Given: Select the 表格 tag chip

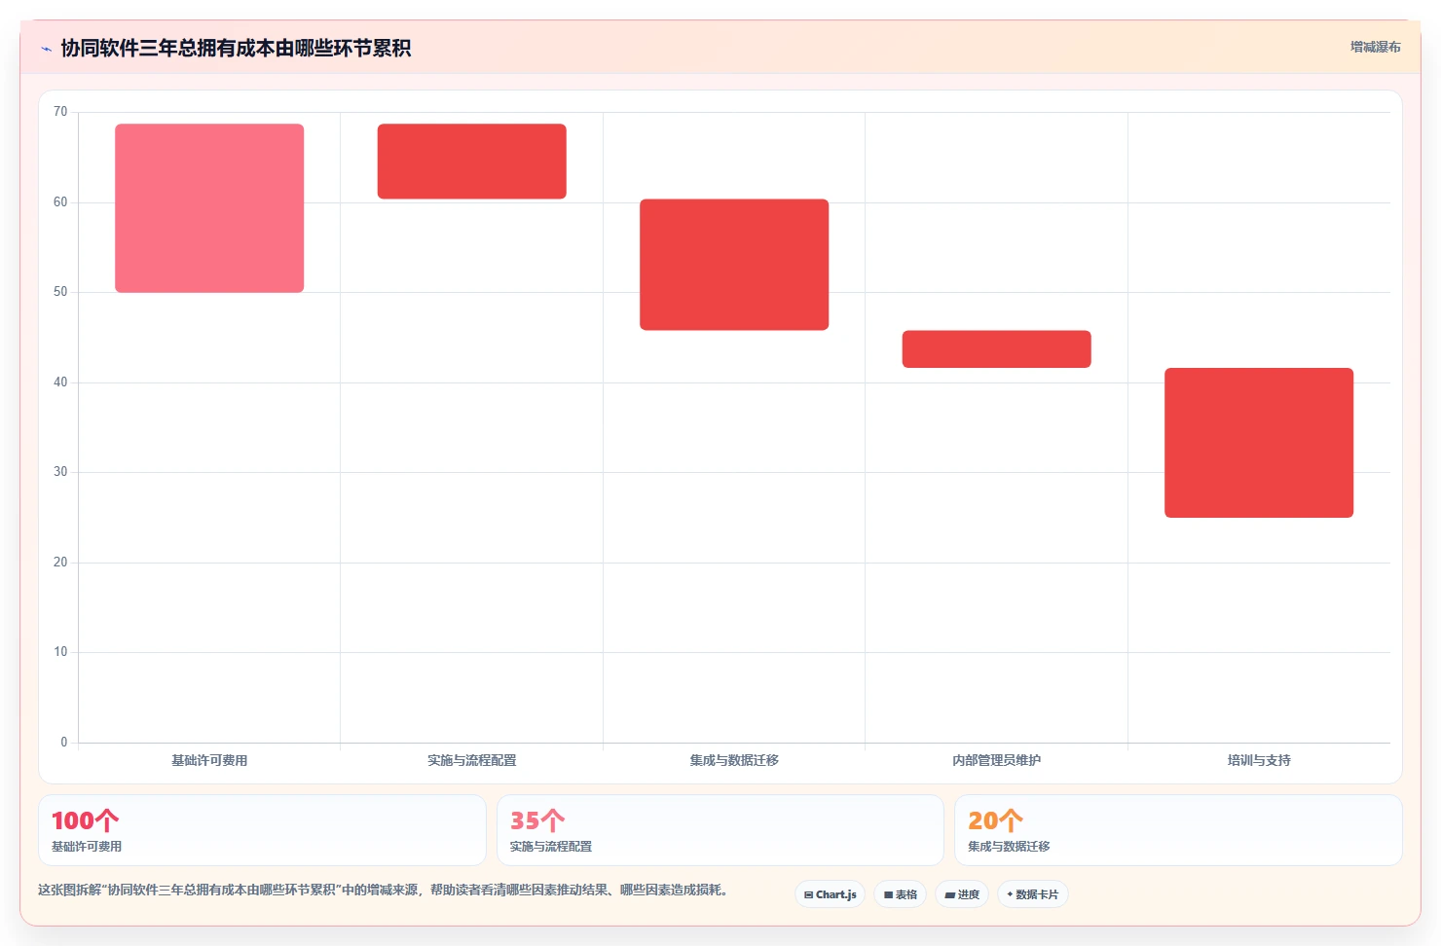Looking at the screenshot, I should (901, 894).
